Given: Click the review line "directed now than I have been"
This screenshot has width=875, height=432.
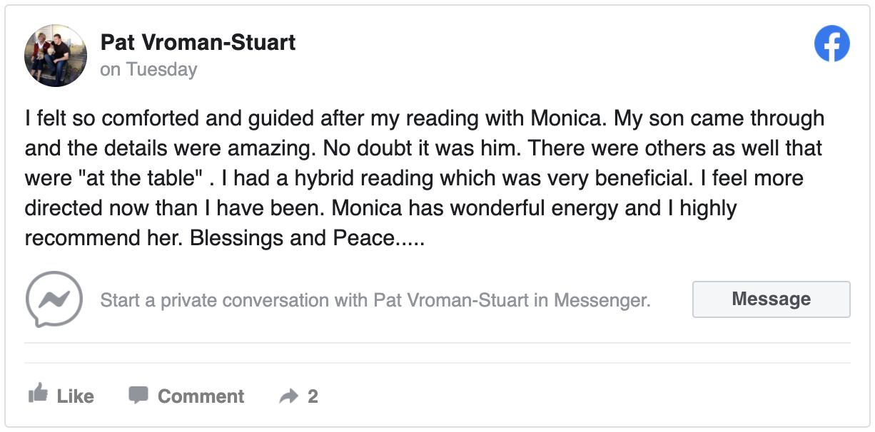Looking at the screenshot, I should tap(380, 208).
